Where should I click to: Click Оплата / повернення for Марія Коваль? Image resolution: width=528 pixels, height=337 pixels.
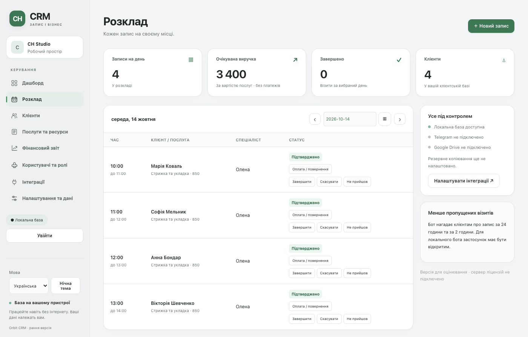pos(310,169)
